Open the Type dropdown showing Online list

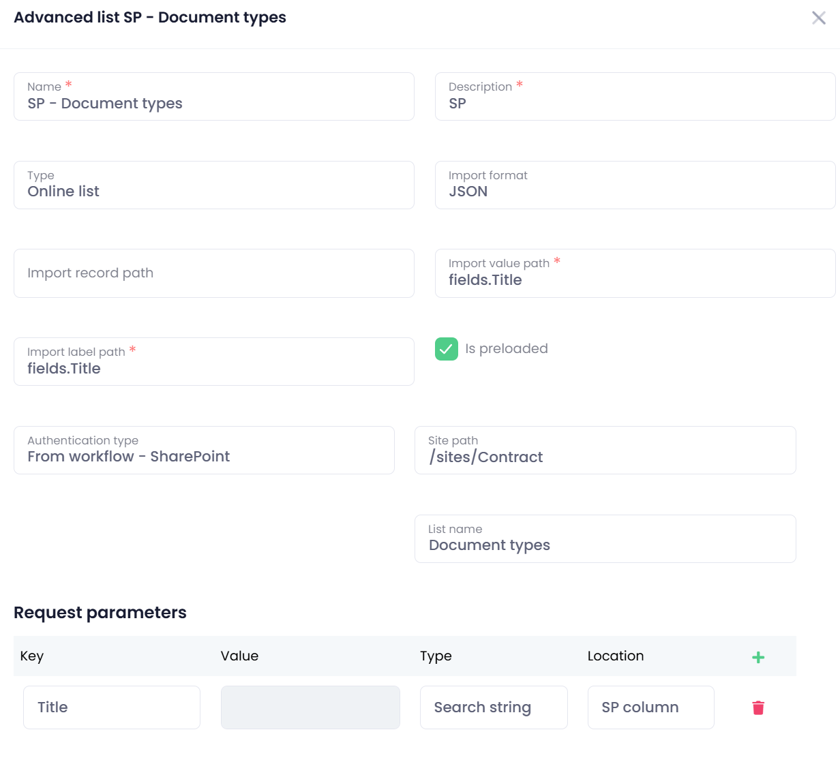tap(213, 185)
